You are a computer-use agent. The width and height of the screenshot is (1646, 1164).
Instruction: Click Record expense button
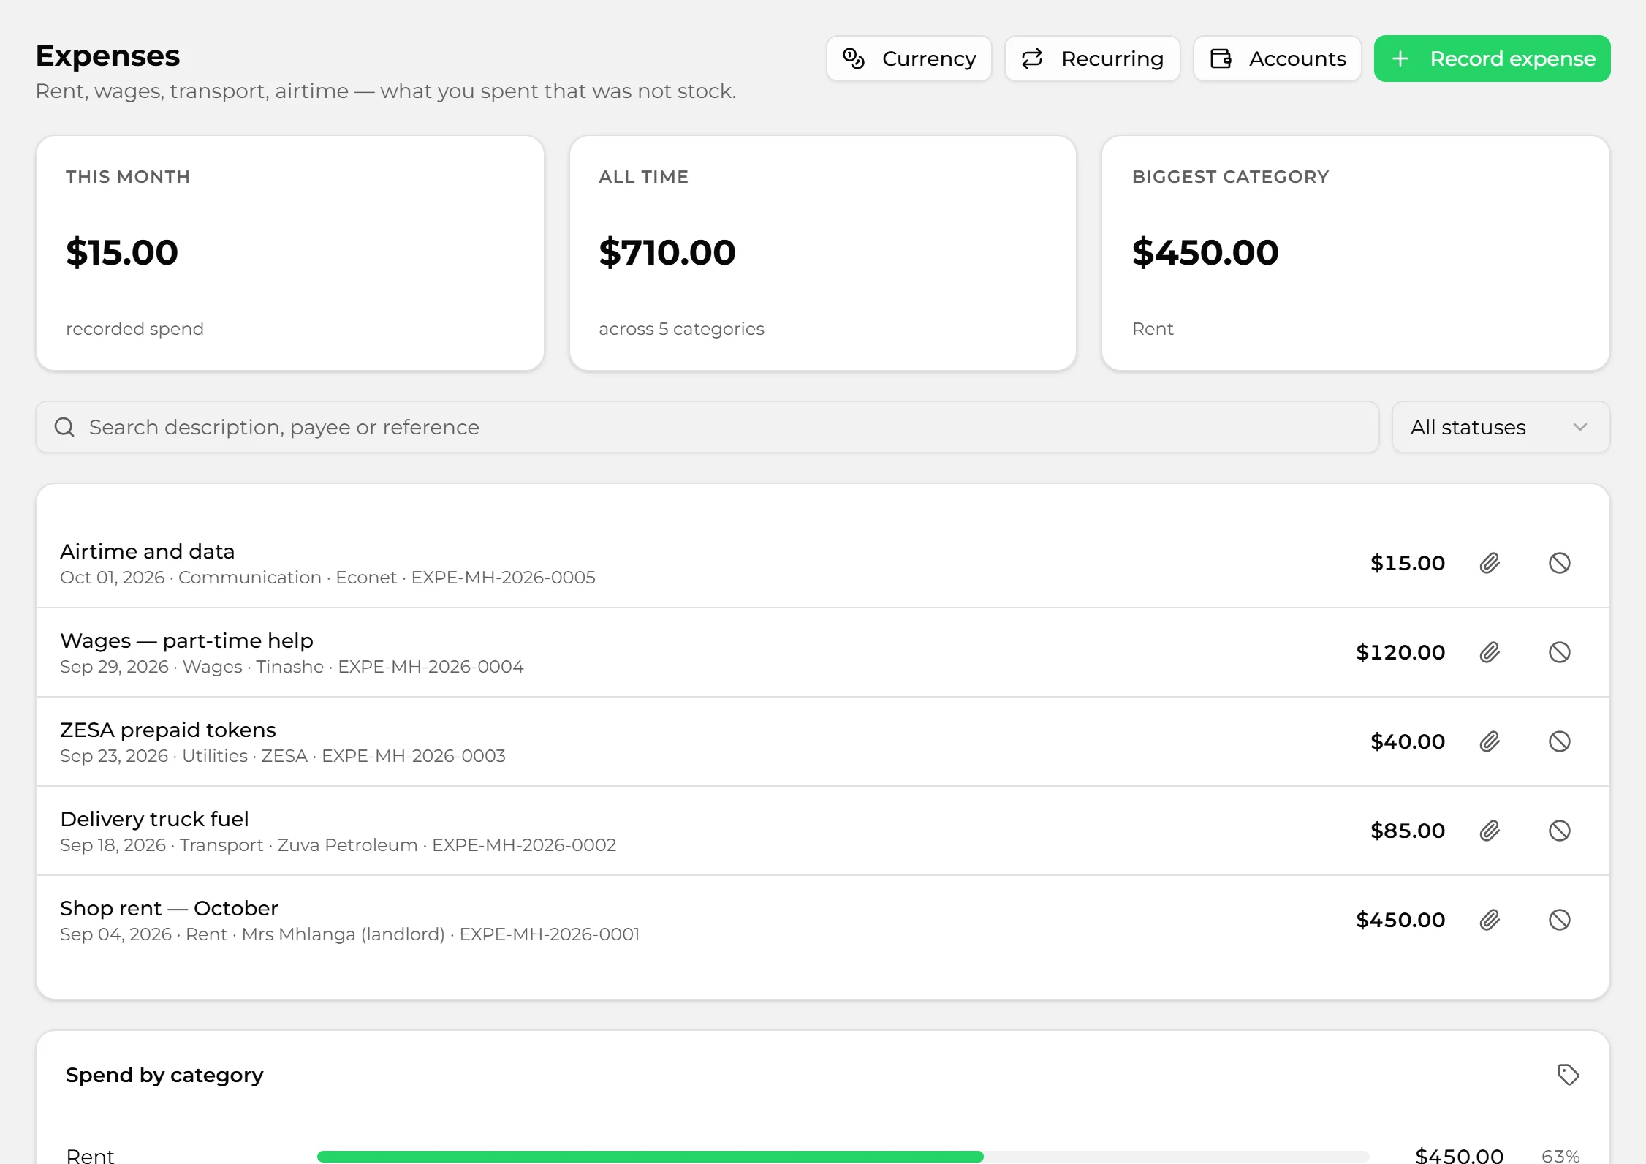(x=1492, y=58)
